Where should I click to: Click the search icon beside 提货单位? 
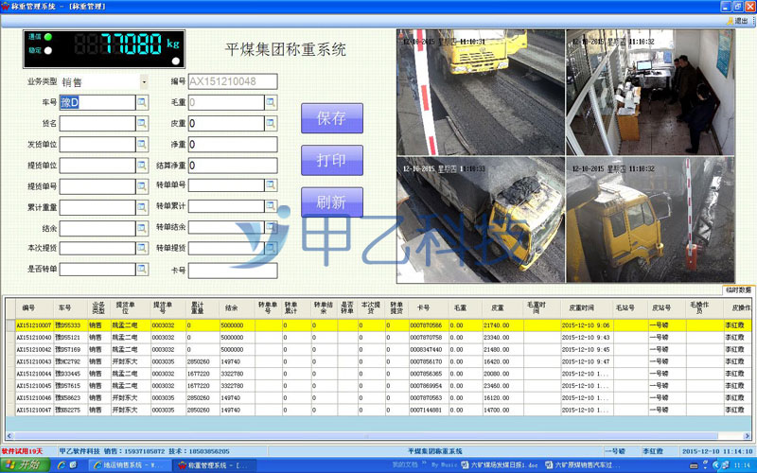(143, 165)
